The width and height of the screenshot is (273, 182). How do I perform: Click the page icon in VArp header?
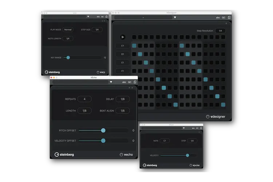pos(106,16)
